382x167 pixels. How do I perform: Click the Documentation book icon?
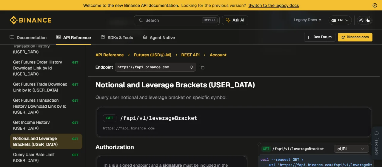pyautogui.click(x=12, y=37)
